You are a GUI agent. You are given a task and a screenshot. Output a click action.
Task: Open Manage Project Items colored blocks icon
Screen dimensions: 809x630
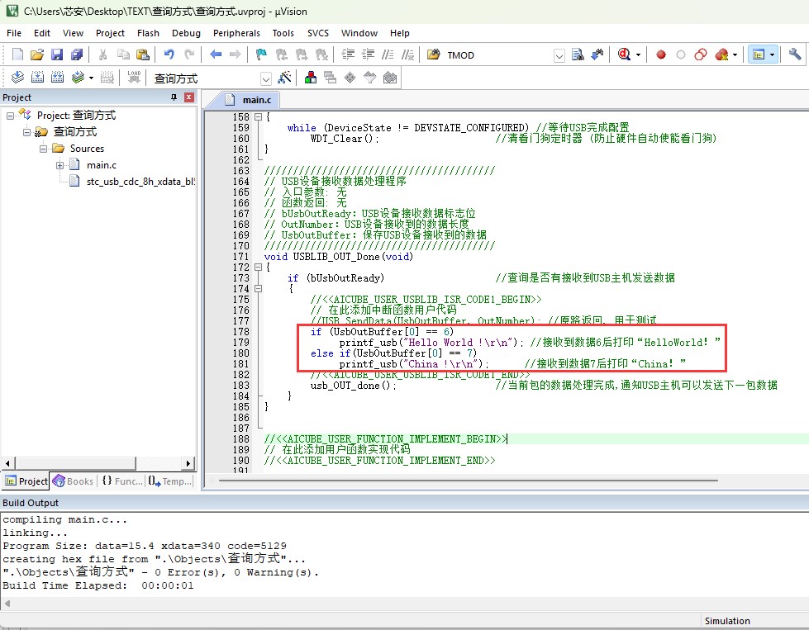click(311, 78)
